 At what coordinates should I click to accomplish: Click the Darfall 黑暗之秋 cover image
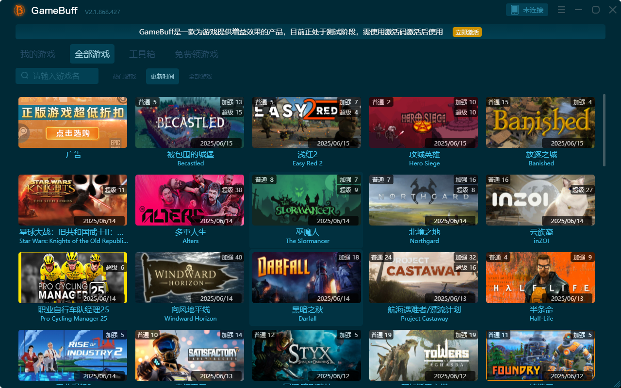point(307,277)
